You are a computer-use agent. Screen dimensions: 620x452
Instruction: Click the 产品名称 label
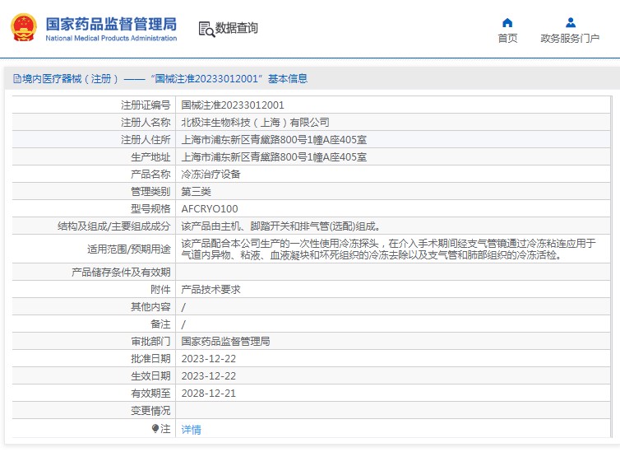coord(150,175)
